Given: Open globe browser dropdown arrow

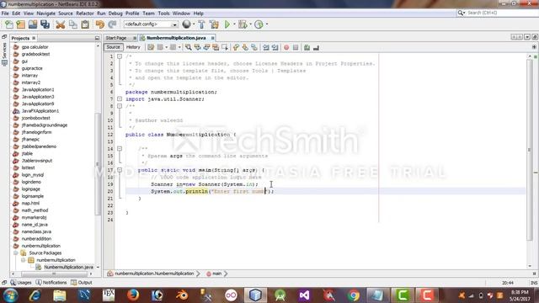Looking at the screenshot, I should click(194, 24).
